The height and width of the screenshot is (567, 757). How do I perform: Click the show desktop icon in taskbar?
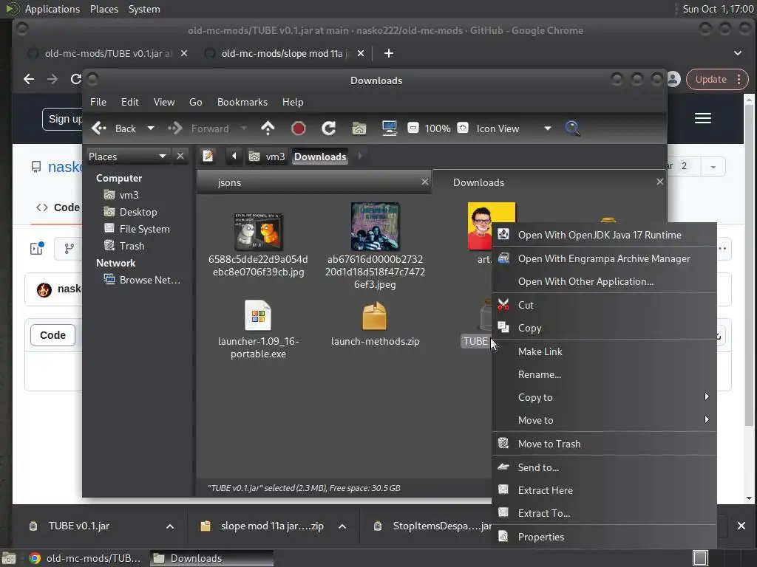8,558
